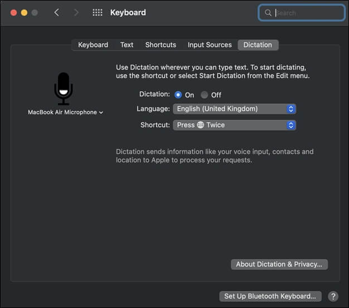Turn Dictation Off

[x=204, y=95]
